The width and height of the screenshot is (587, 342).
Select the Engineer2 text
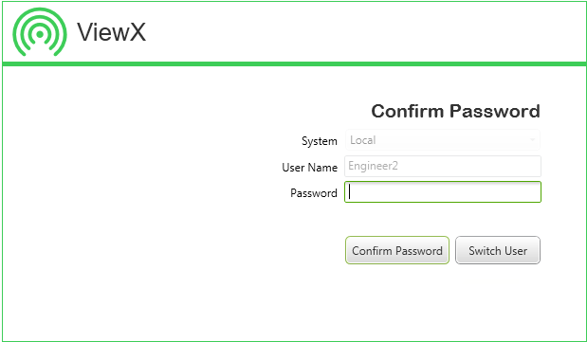point(373,166)
